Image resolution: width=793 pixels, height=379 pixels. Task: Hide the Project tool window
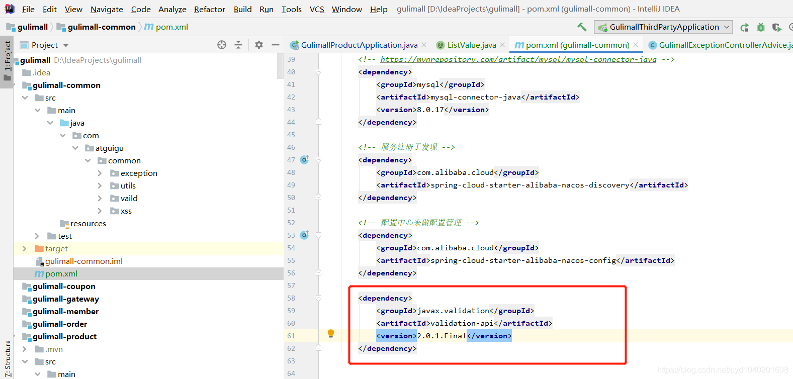pyautogui.click(x=276, y=45)
